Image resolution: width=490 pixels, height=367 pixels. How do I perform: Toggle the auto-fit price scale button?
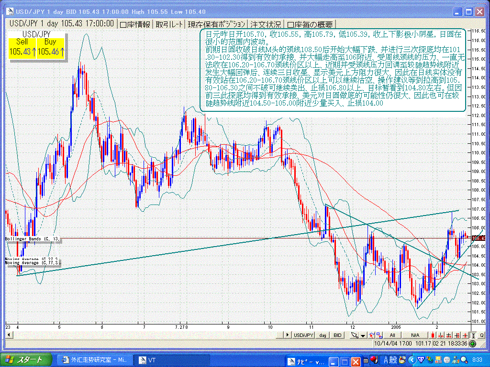(x=473, y=335)
